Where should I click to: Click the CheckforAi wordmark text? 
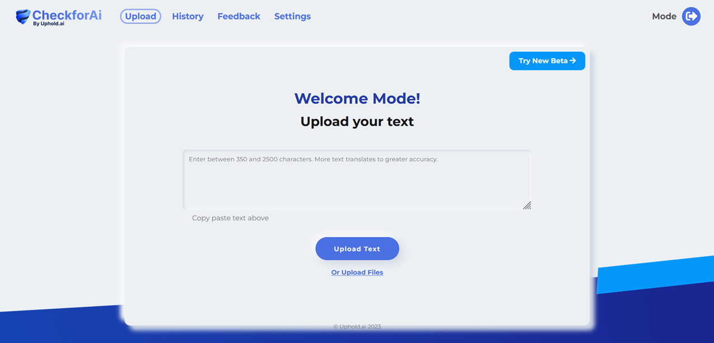click(67, 15)
